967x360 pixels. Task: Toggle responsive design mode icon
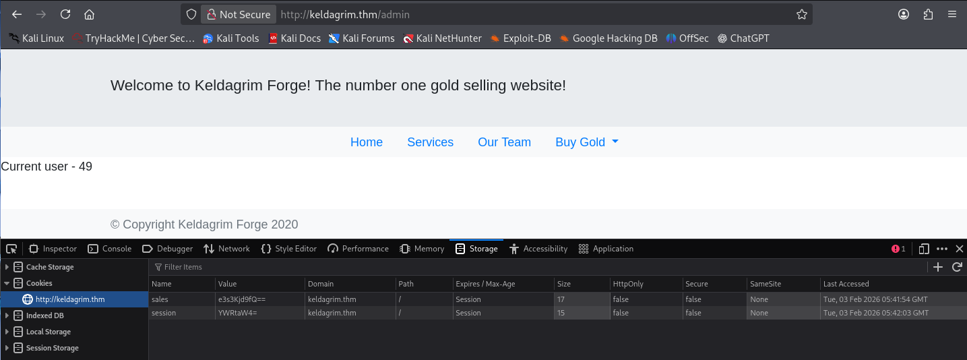(924, 249)
